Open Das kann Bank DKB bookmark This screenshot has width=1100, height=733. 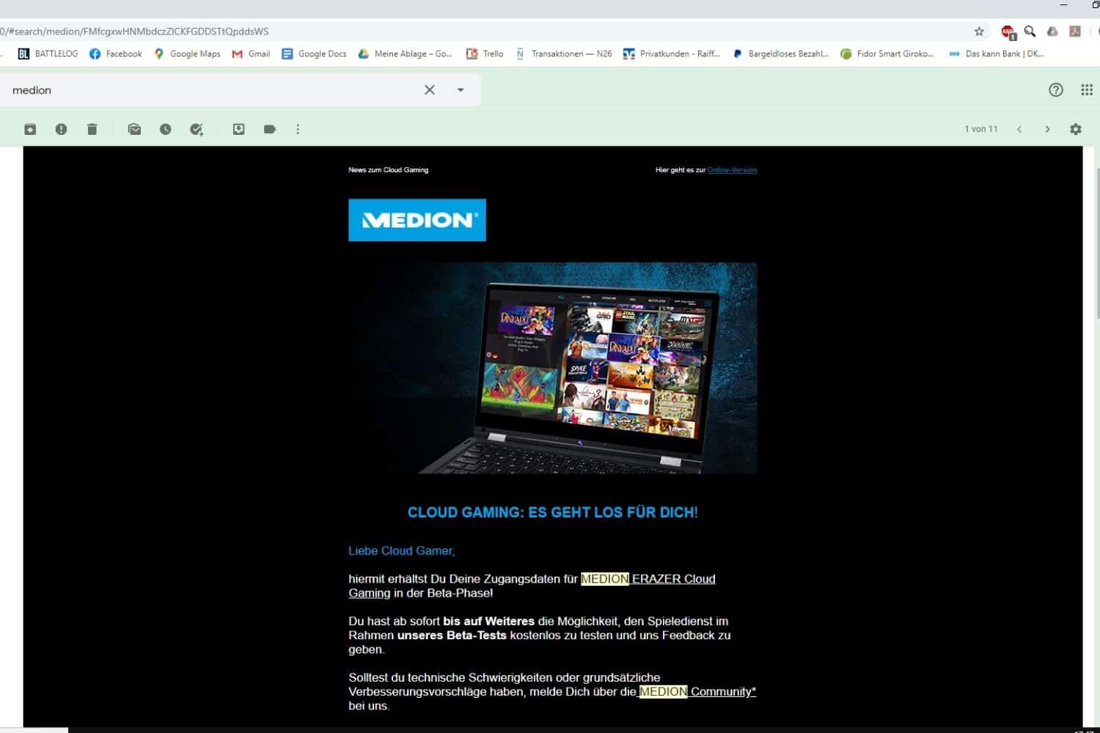997,54
